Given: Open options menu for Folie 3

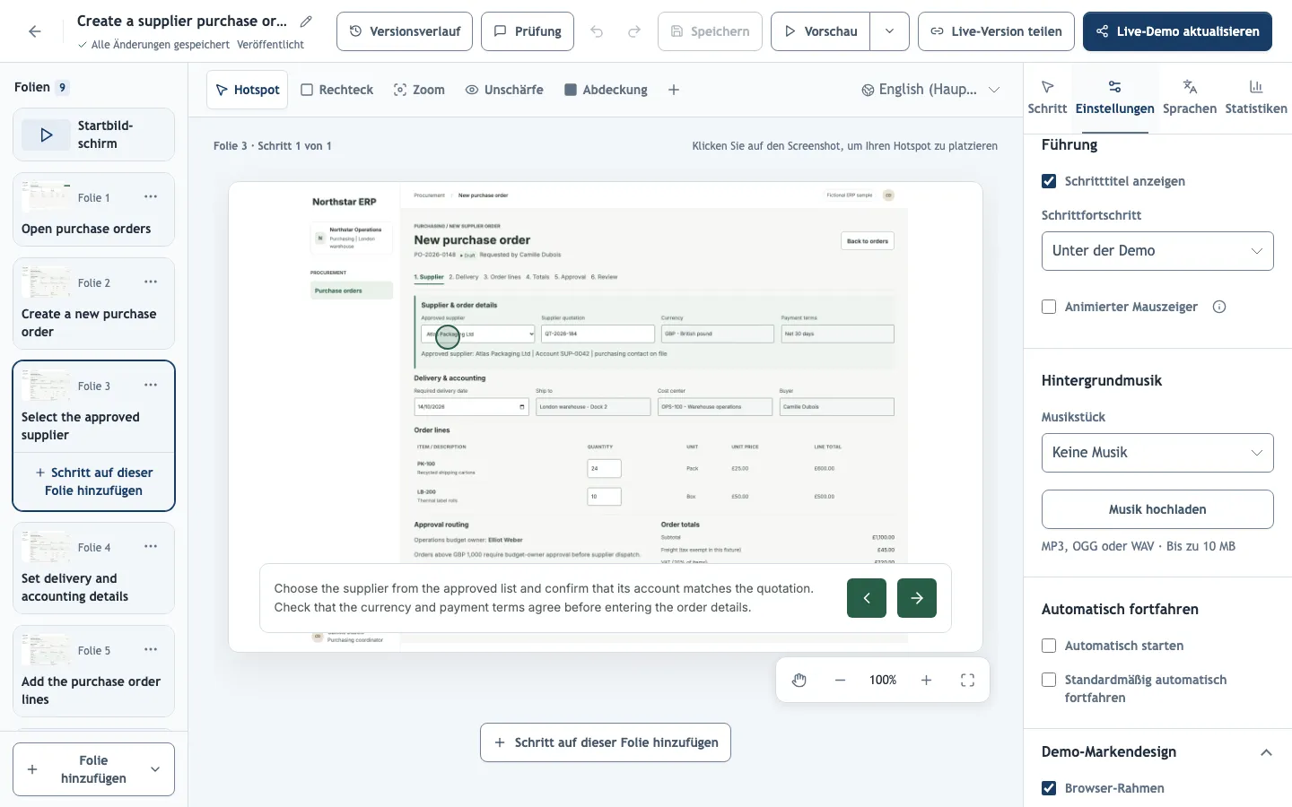Looking at the screenshot, I should coord(151,386).
